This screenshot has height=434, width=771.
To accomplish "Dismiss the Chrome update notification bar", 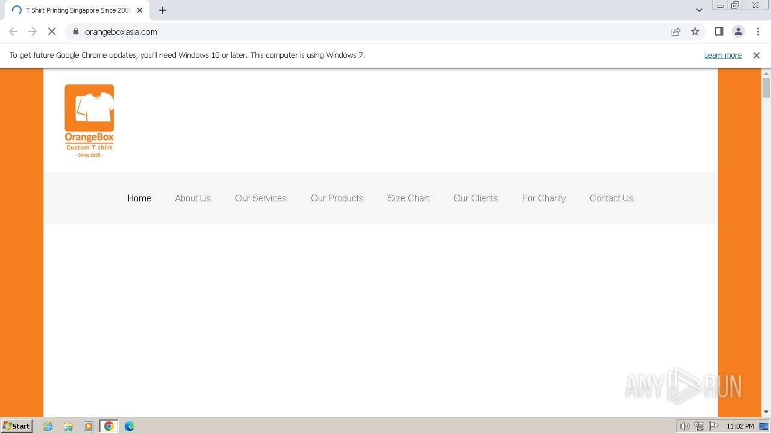I will coord(757,55).
